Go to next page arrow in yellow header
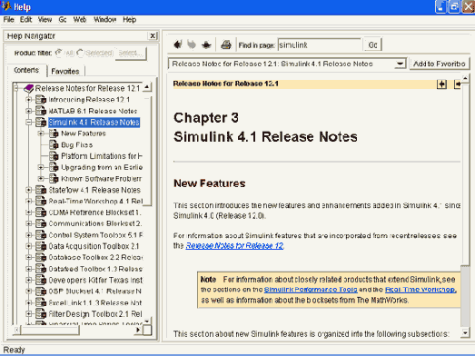 458,84
